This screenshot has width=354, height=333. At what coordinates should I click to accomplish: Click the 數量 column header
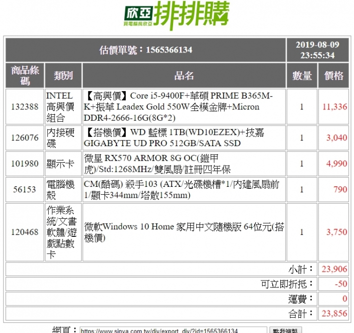[x=302, y=76]
